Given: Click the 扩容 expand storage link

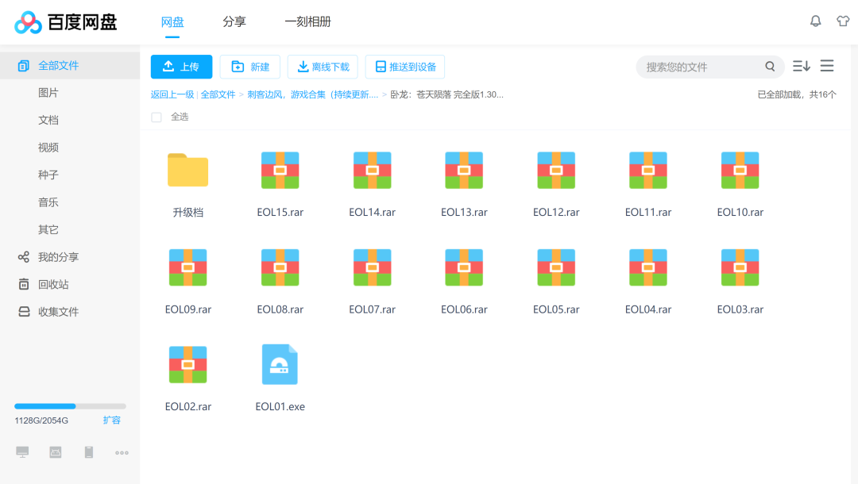Looking at the screenshot, I should click(112, 420).
